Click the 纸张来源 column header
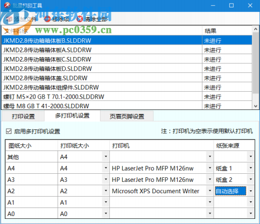 (x=234, y=145)
